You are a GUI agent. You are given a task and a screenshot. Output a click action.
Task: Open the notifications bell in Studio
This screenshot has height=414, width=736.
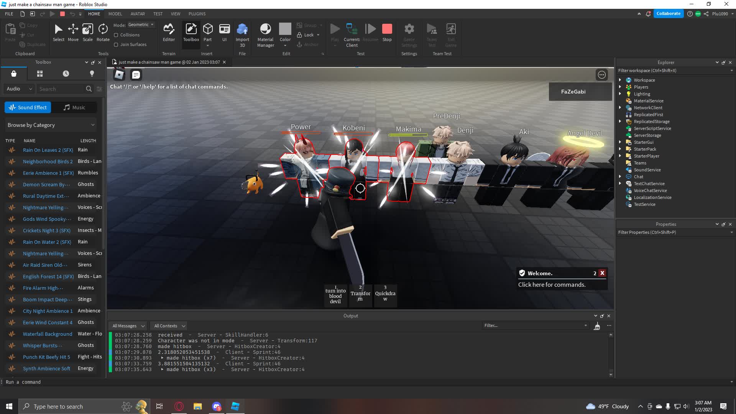click(x=648, y=14)
